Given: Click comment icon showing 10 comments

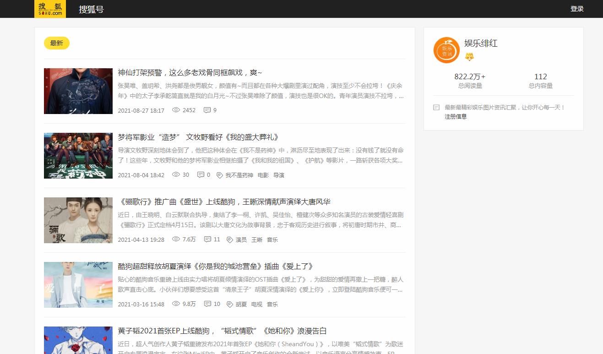Looking at the screenshot, I should point(207,304).
